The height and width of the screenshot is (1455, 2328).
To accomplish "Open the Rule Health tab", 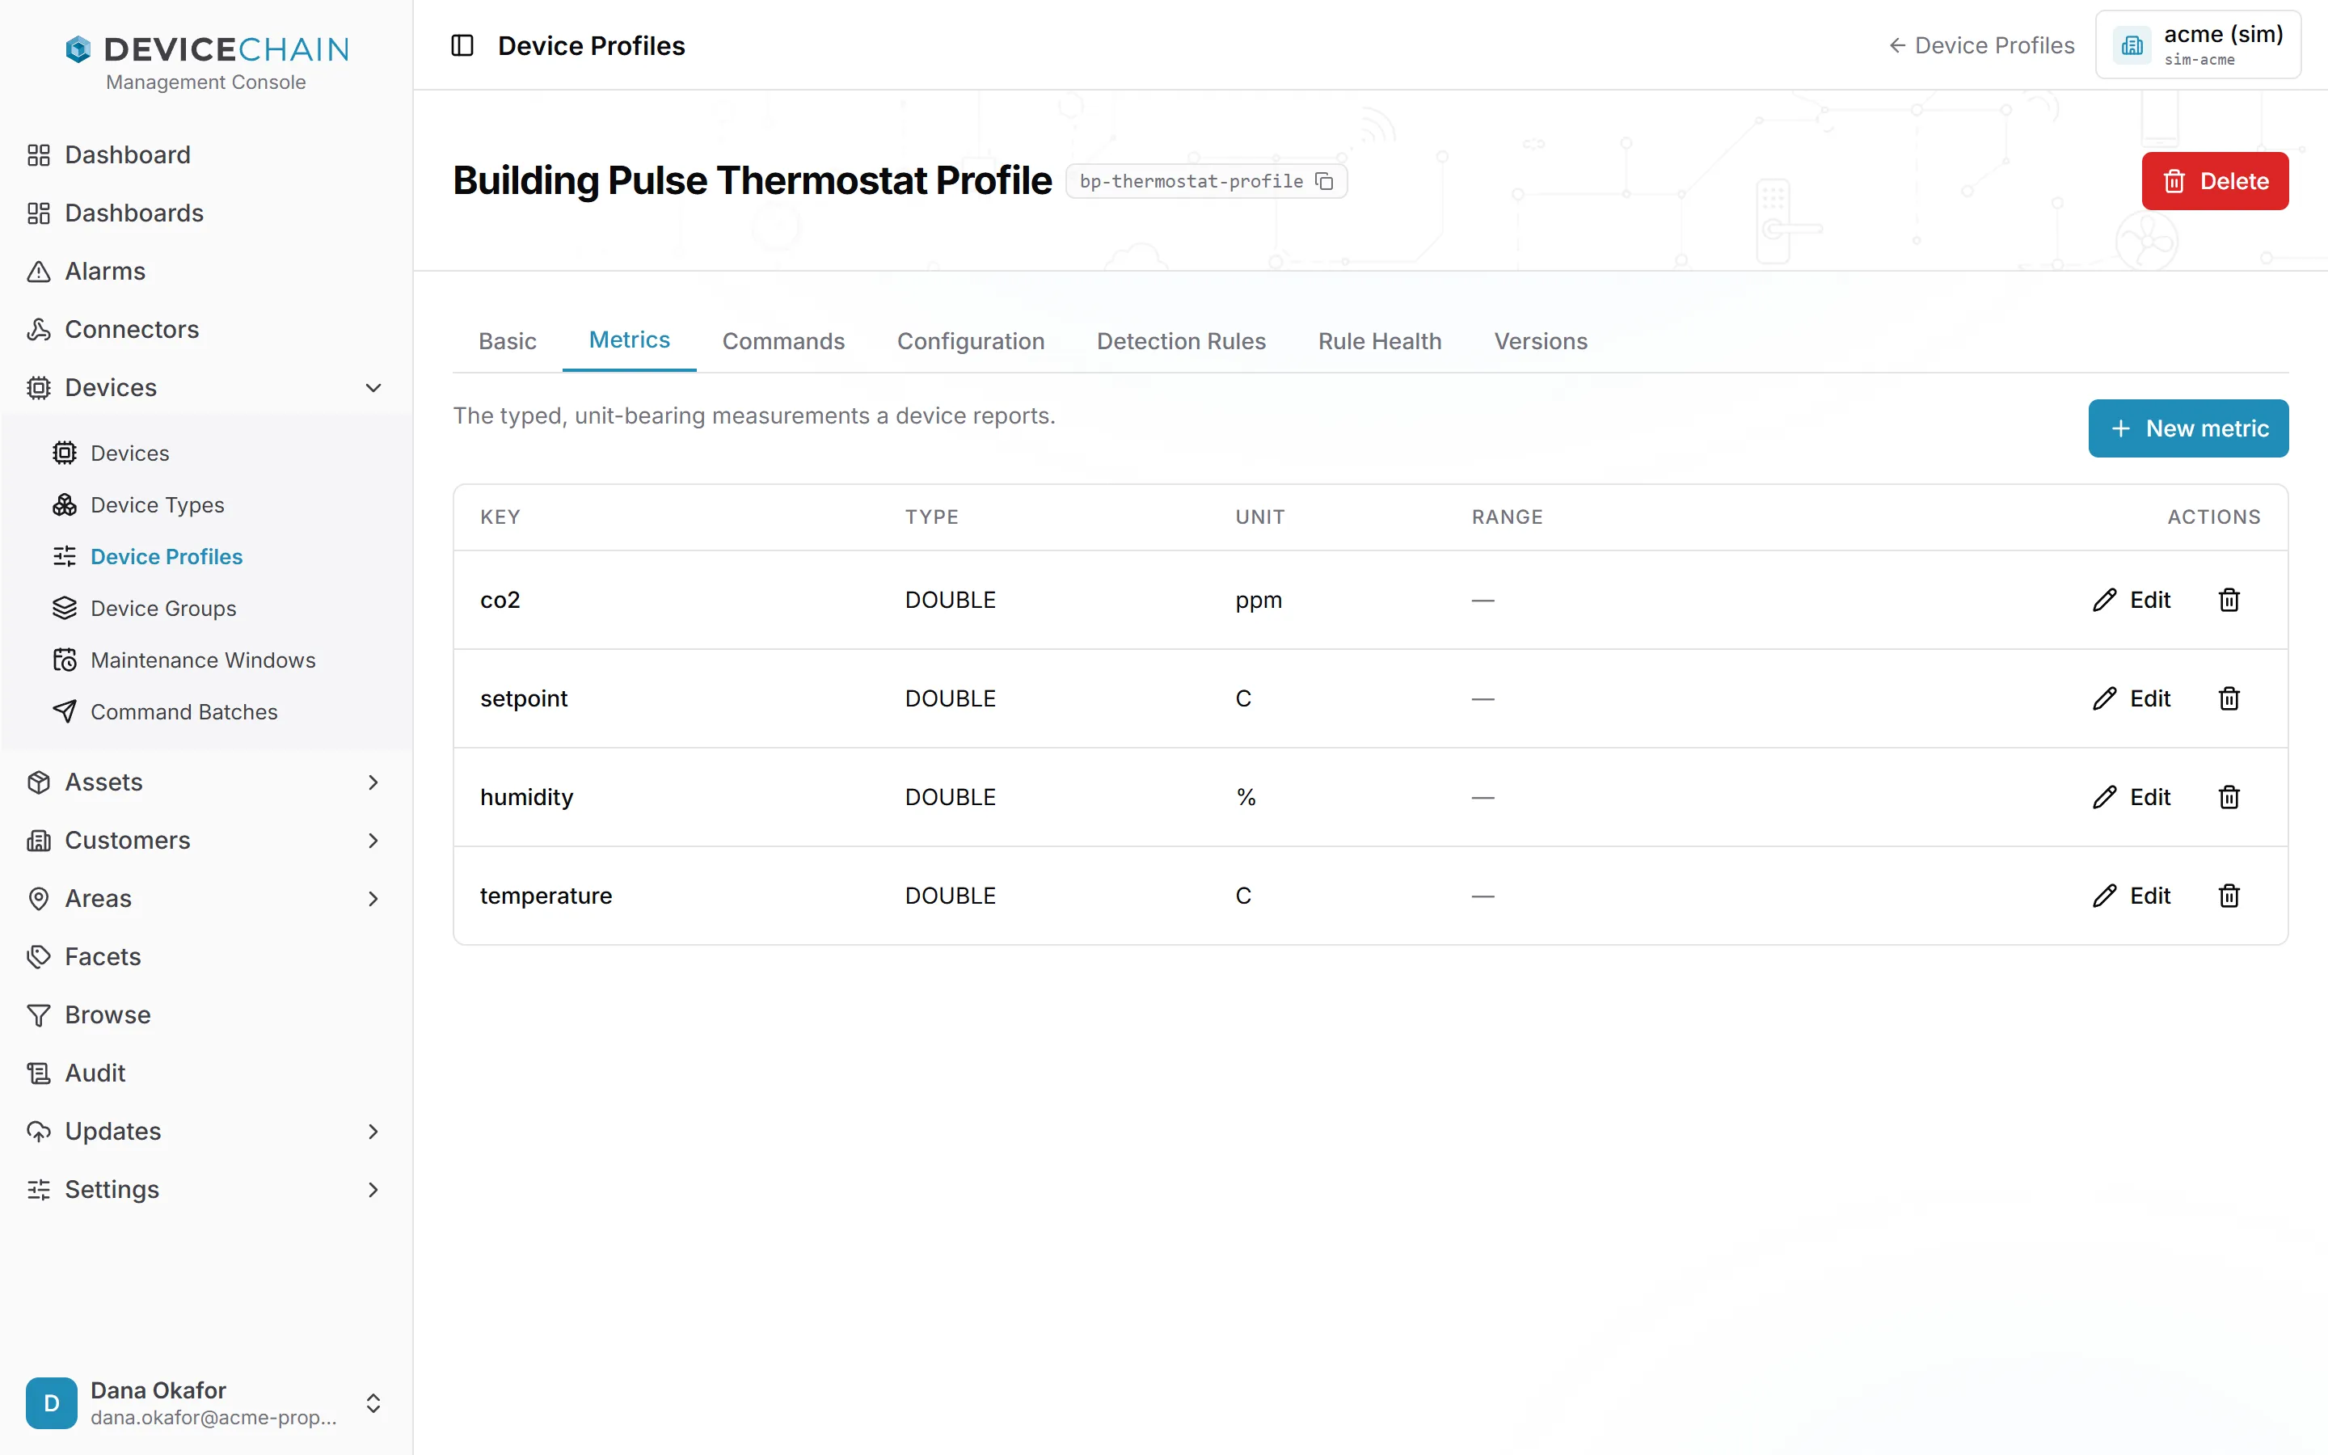I will click(x=1380, y=340).
